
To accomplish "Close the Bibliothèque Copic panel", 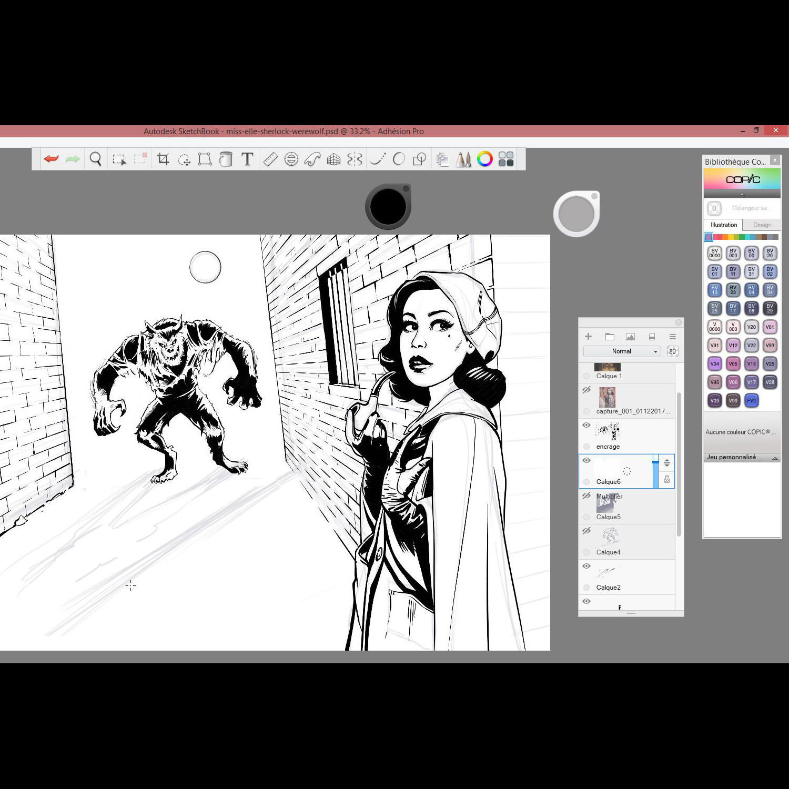I will click(775, 160).
